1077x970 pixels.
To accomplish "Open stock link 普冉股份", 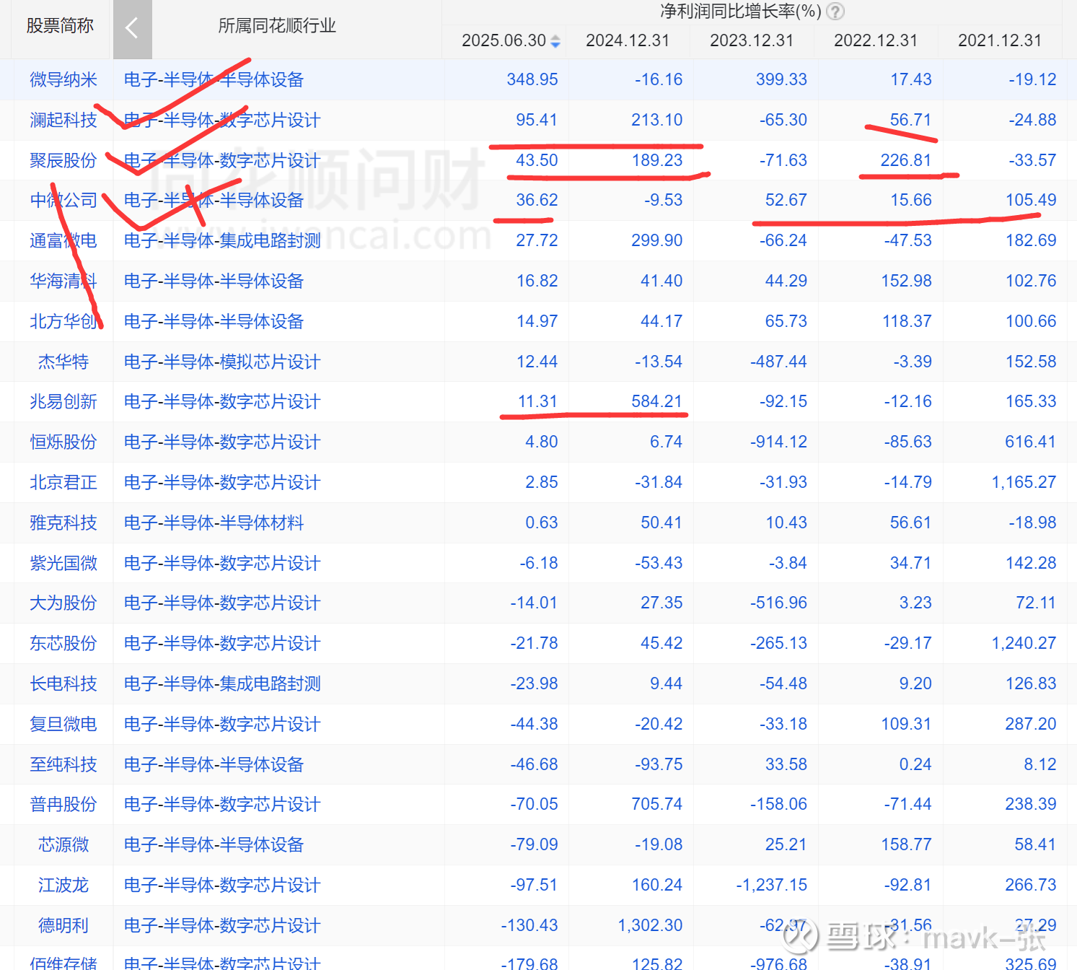I will point(63,804).
